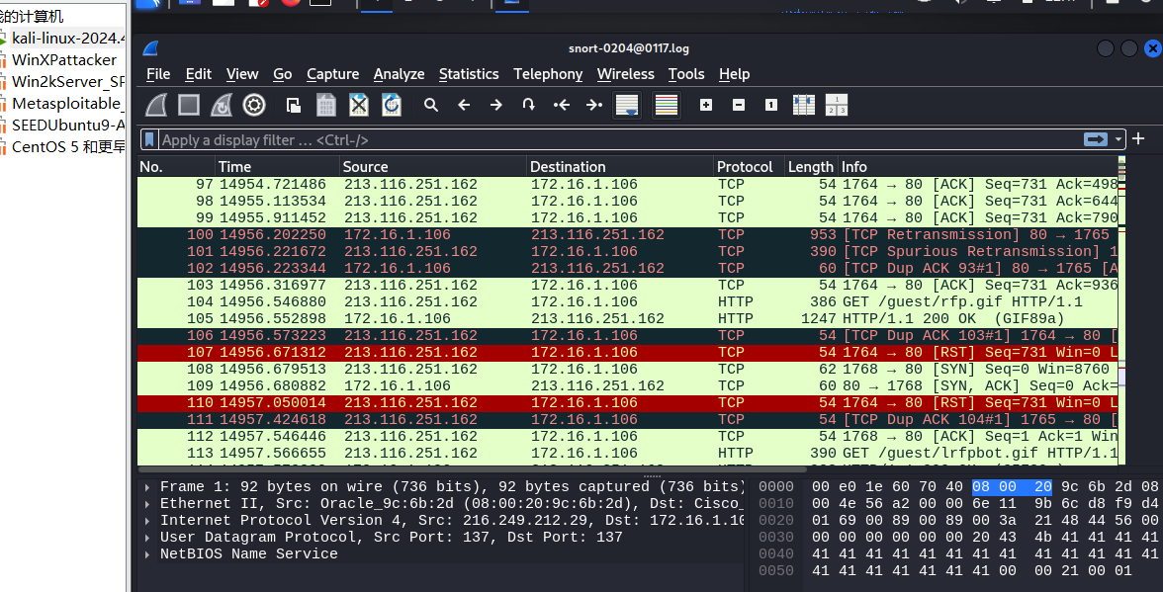The height and width of the screenshot is (592, 1163).
Task: Toggle packet list colorization
Action: tap(667, 105)
